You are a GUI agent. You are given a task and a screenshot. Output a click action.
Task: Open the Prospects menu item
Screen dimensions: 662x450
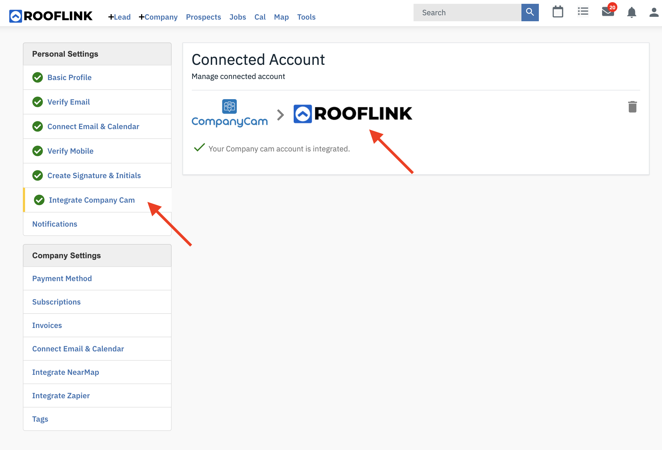point(204,17)
